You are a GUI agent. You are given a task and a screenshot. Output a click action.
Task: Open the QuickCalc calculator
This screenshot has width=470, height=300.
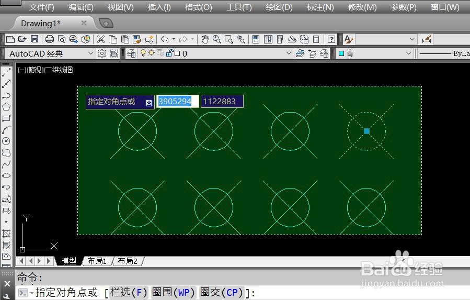(x=316, y=39)
